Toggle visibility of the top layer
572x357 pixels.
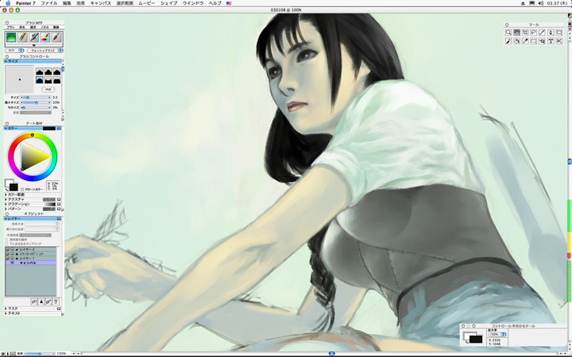pos(8,248)
